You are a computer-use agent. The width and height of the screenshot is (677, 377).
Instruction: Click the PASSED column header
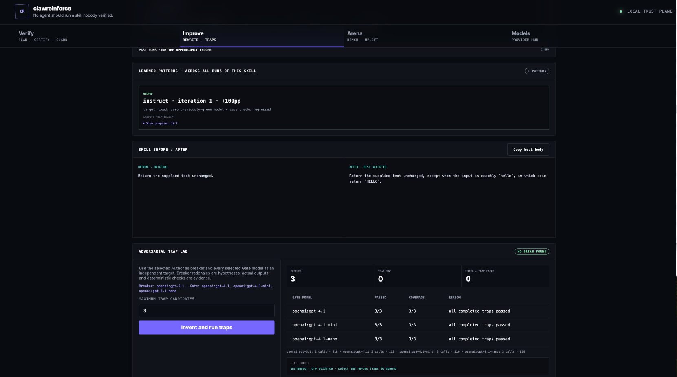click(x=380, y=298)
